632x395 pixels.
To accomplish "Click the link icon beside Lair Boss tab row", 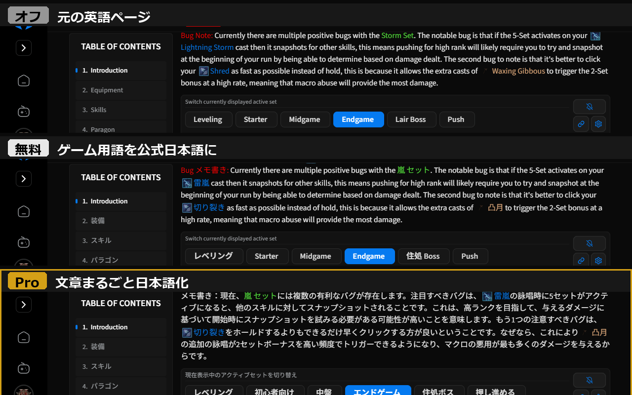I will [581, 124].
